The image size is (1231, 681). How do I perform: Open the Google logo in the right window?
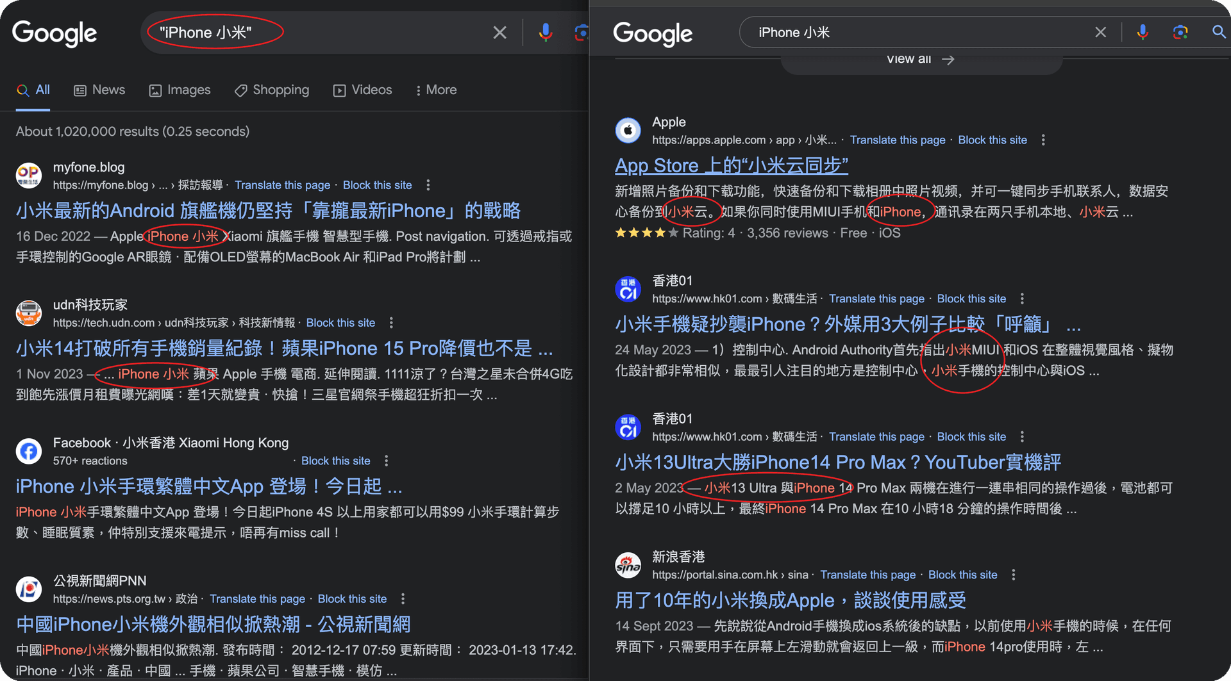click(653, 33)
